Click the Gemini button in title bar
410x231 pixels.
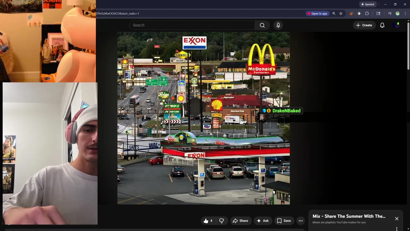[367, 4]
